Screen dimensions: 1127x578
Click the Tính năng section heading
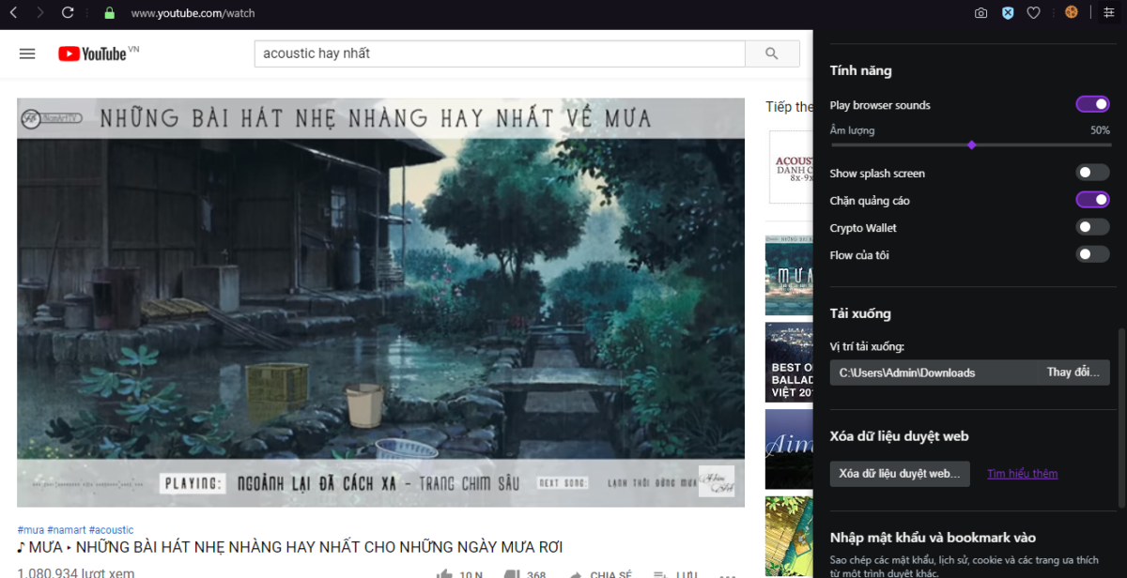click(x=861, y=70)
